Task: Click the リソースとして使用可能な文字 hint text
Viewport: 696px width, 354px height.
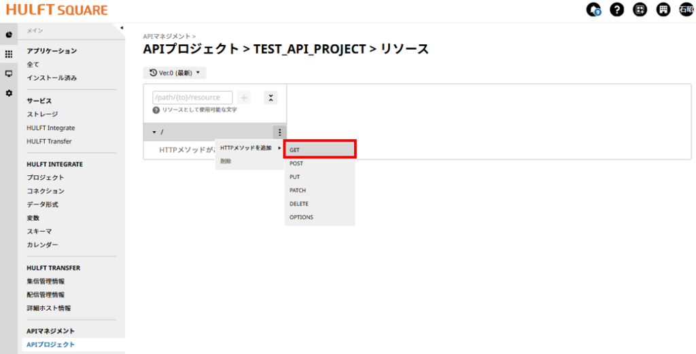Action: point(199,110)
